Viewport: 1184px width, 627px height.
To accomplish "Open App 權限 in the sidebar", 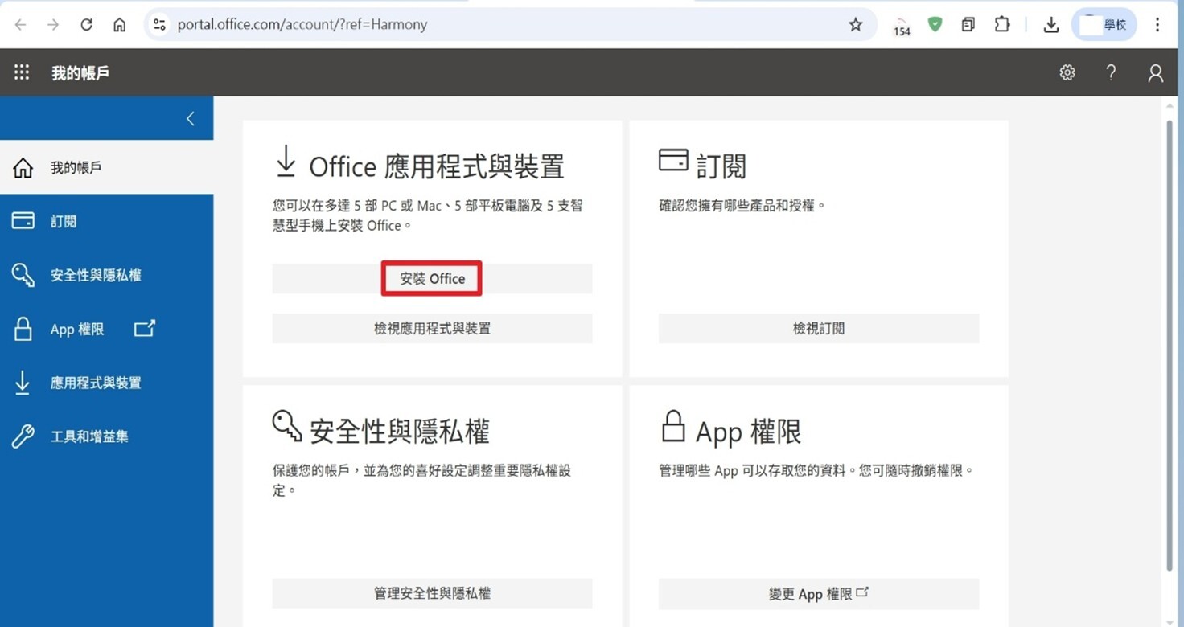I will (77, 329).
